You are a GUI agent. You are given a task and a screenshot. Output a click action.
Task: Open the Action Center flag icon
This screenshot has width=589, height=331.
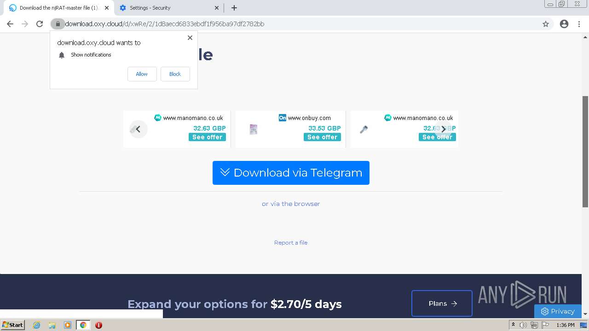pyautogui.click(x=545, y=325)
